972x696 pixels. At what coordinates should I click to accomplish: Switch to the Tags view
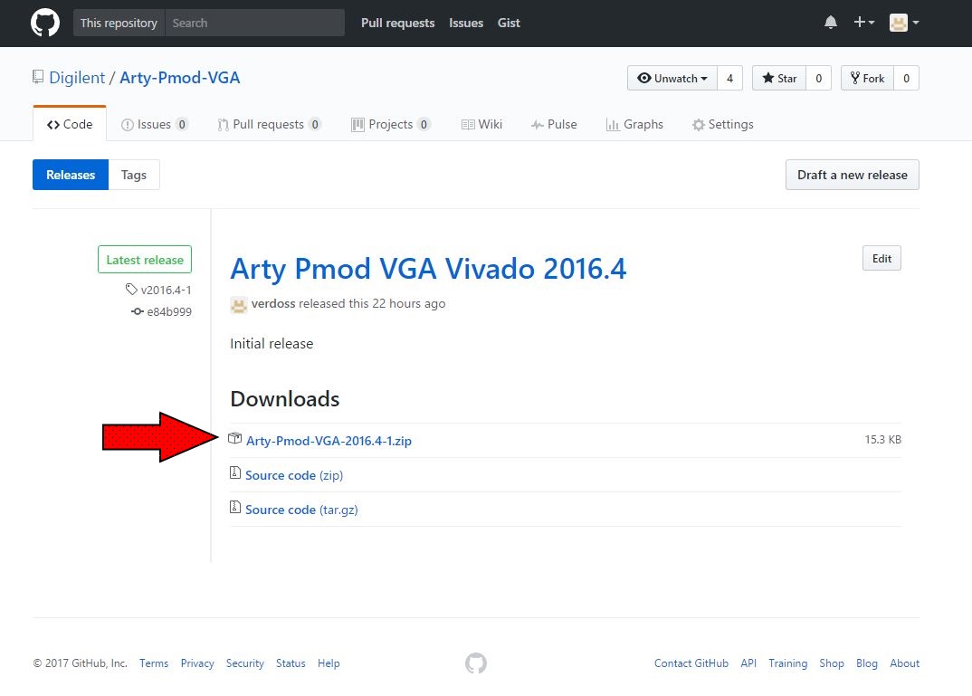[134, 175]
